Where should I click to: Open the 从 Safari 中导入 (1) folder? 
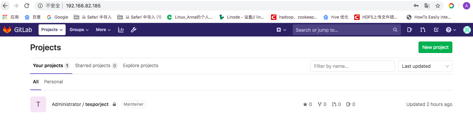(140, 17)
